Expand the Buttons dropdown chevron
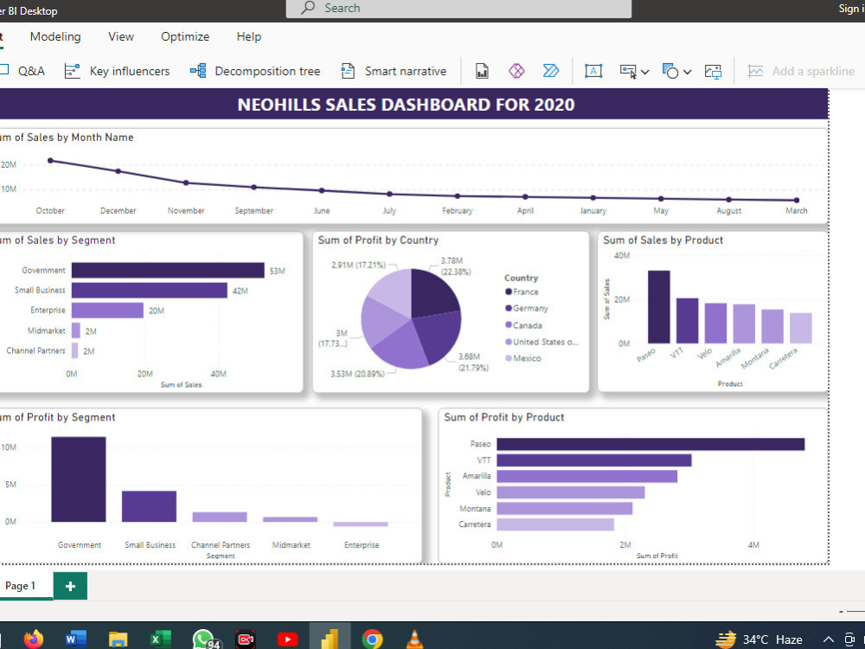This screenshot has width=865, height=649. point(644,72)
